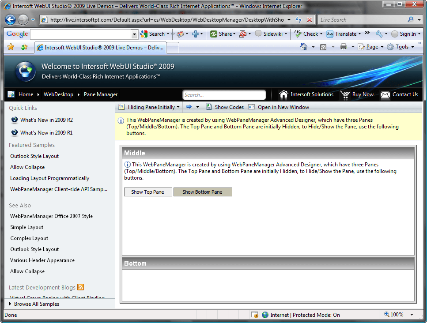Select the WebDesktop breadcrumb menu item

tap(58, 94)
